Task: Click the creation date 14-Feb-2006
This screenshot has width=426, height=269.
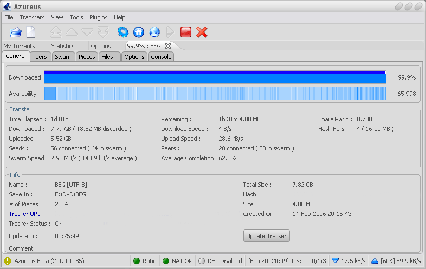Action: [x=322, y=214]
